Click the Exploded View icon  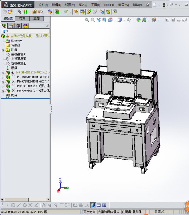tap(89, 12)
